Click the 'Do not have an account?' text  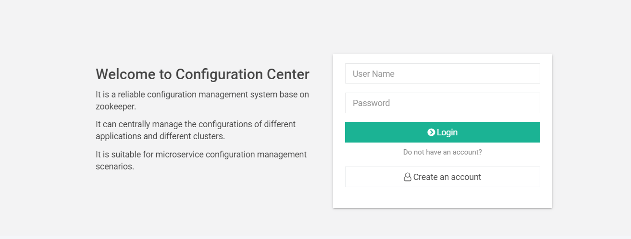coord(442,152)
